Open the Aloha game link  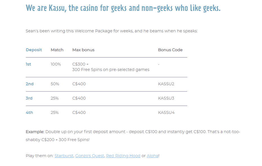pos(153,156)
